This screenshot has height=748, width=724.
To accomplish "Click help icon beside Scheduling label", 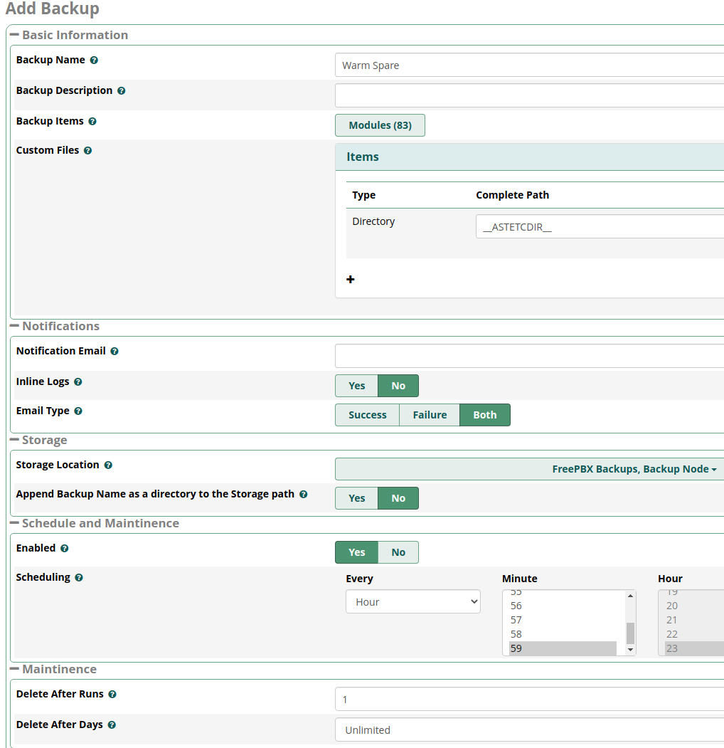I will tap(79, 578).
